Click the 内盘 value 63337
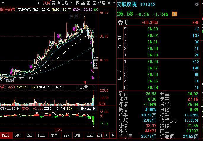The image size is (203, 141). point(192,131)
